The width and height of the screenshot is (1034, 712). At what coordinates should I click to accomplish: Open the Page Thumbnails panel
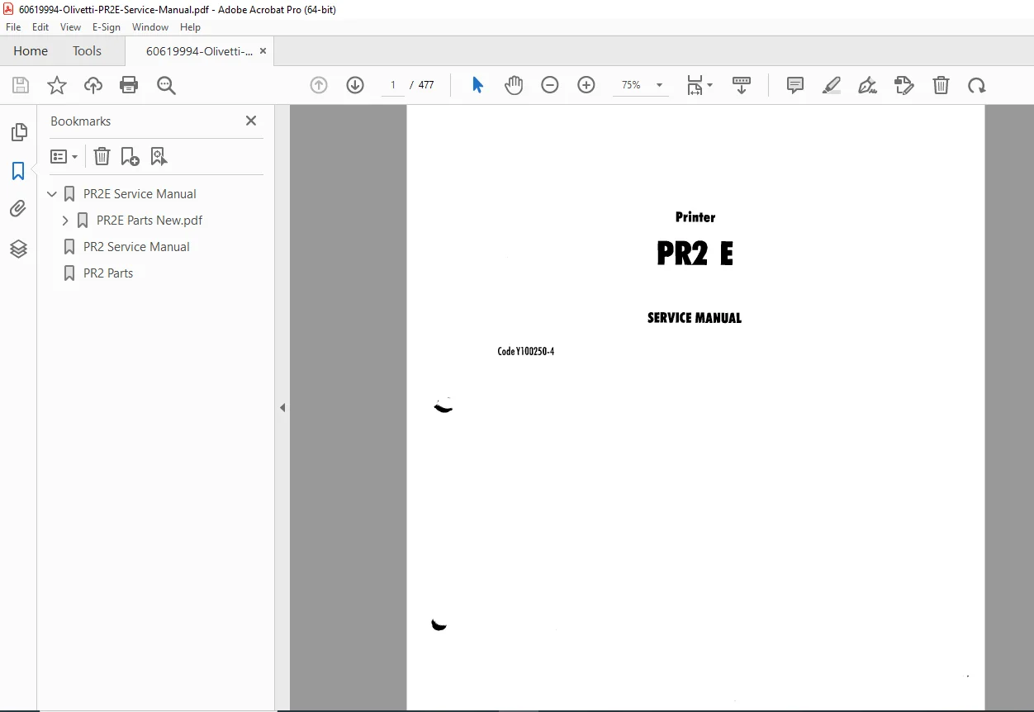pos(18,132)
